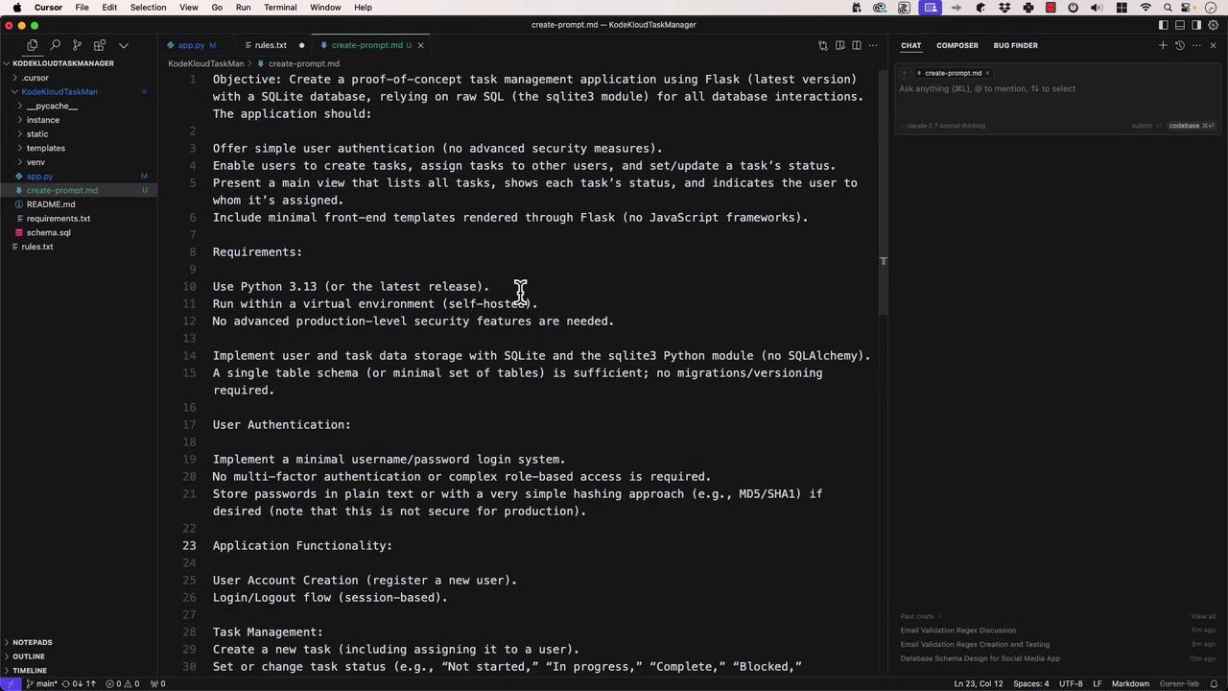The height and width of the screenshot is (691, 1228).
Task: Click View all past chats
Action: pos(1203,616)
